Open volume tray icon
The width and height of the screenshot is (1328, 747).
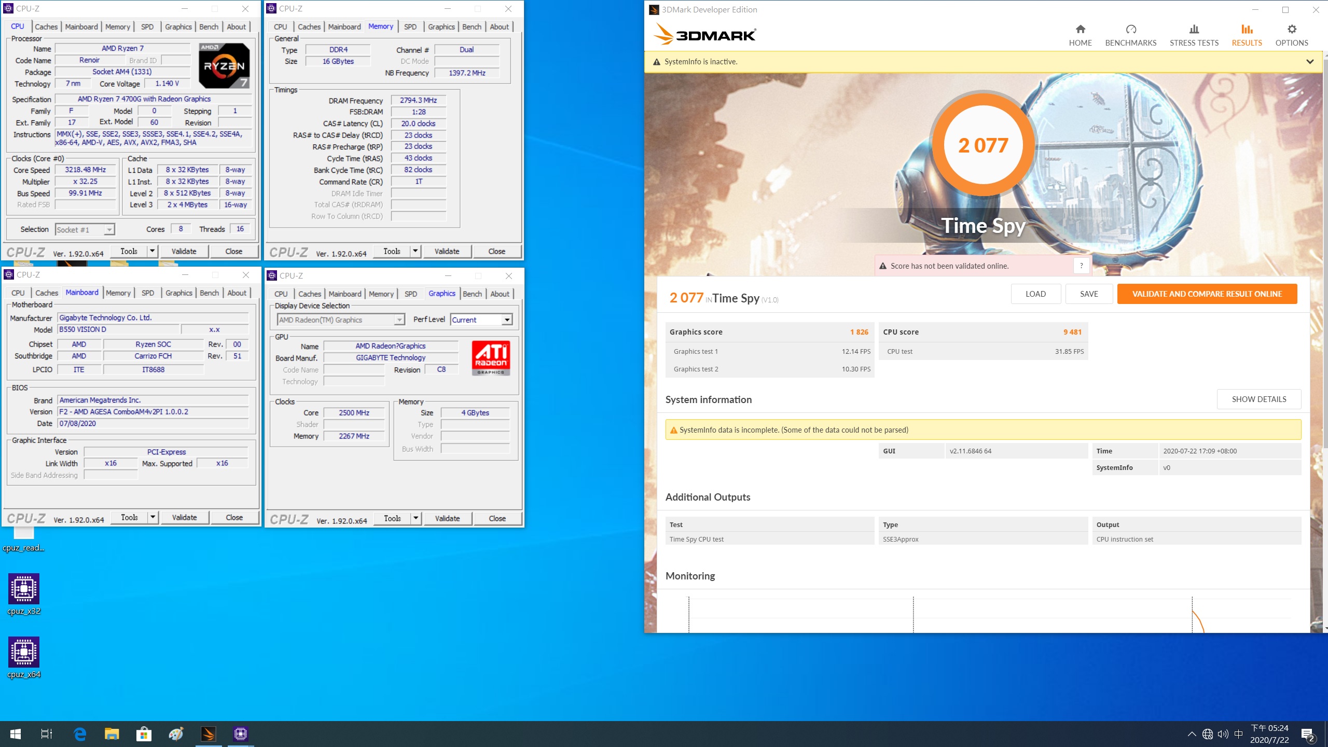1223,734
